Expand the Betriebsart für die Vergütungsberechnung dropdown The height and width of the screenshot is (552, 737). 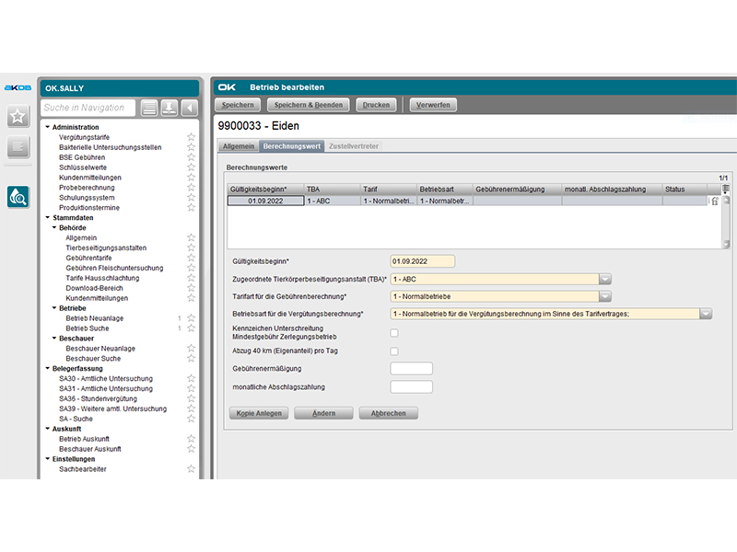(706, 314)
